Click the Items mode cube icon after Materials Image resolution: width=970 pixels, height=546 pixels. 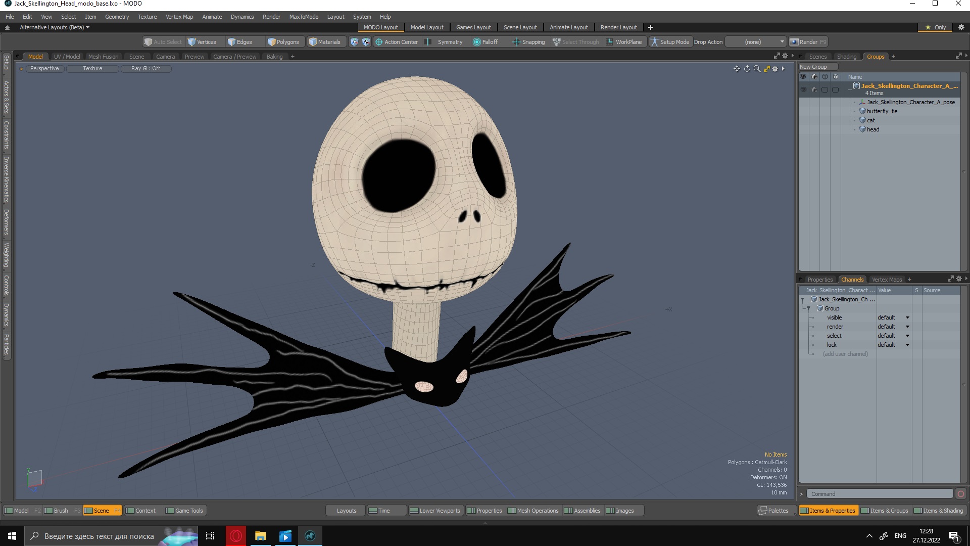click(x=354, y=42)
